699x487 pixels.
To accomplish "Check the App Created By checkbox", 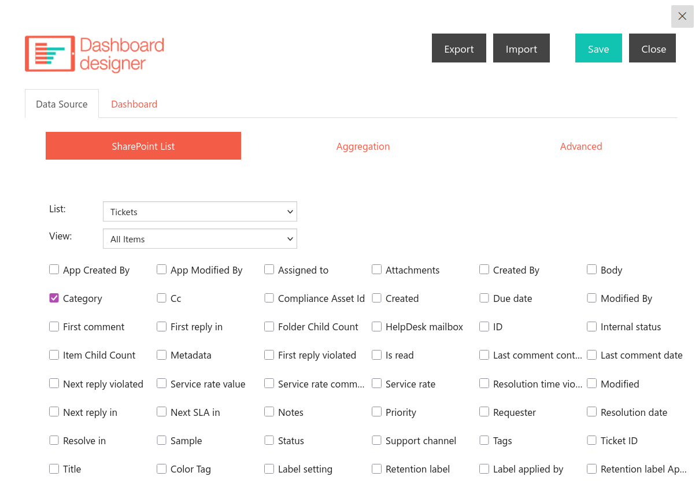I will point(54,270).
